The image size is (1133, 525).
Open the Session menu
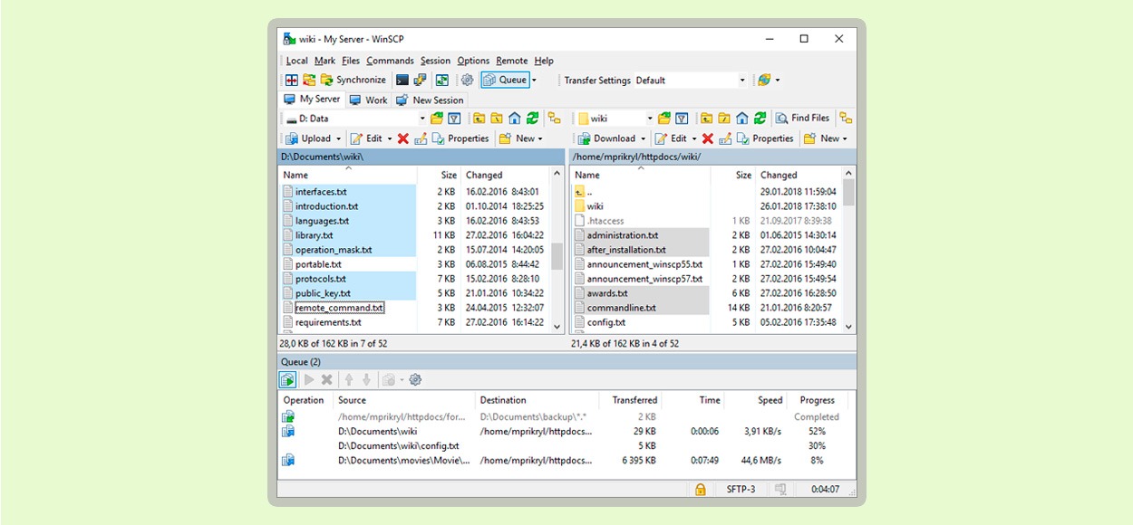tap(435, 61)
